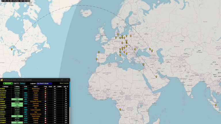221x124 pixels.
Task: Sort roster by Callsign column header
Action: pos(5,86)
